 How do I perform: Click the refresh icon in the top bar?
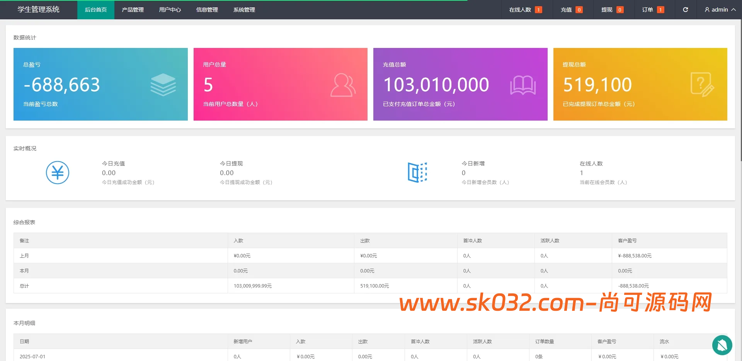tap(686, 10)
